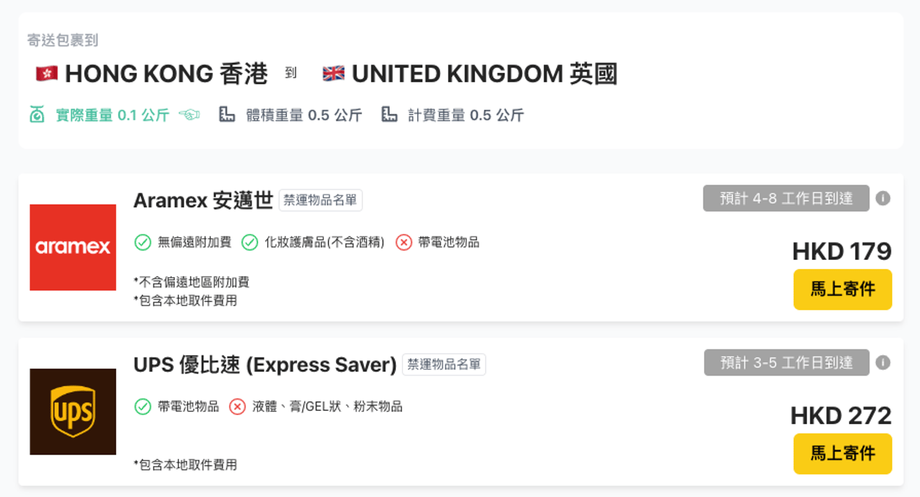Click the Hong Kong flag icon
Viewport: 920px width, 497px height.
47,74
